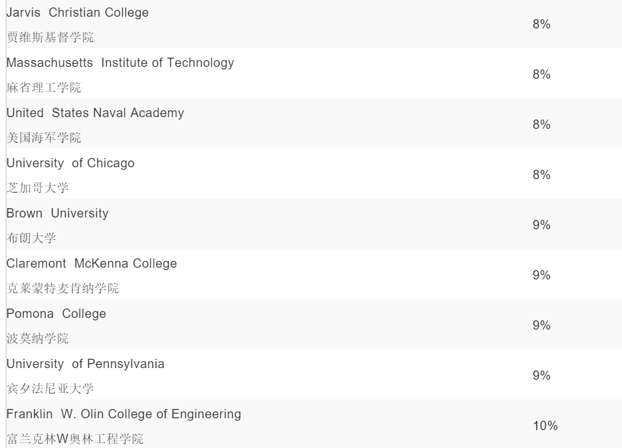The width and height of the screenshot is (622, 448).
Task: Select the Chinese text 宾夕法尼亚大学
Action: (x=50, y=389)
